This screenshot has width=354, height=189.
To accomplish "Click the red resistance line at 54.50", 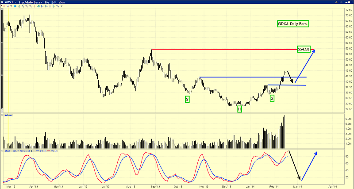I will [221, 49].
